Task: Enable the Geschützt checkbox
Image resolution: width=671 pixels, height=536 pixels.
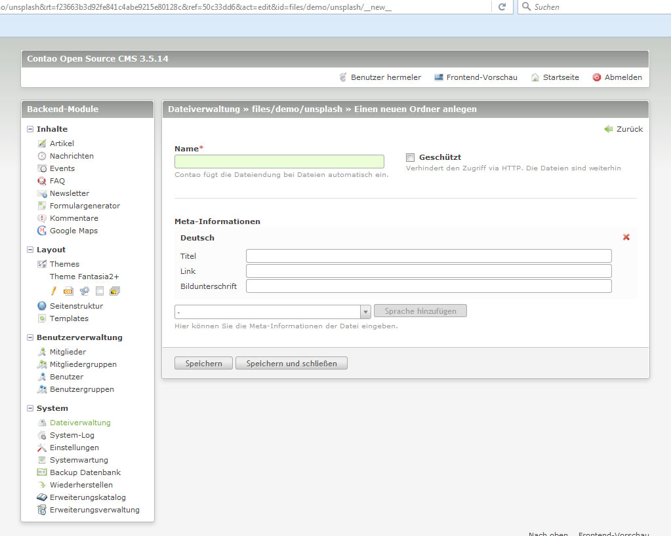Action: point(410,157)
